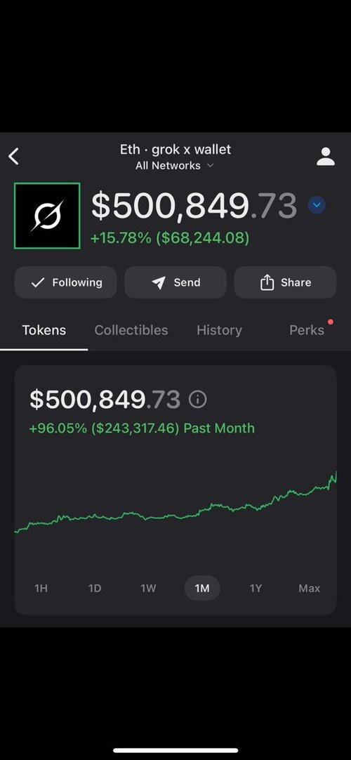This screenshot has height=760, width=351.
Task: Open the profile person icon
Action: pyautogui.click(x=325, y=157)
